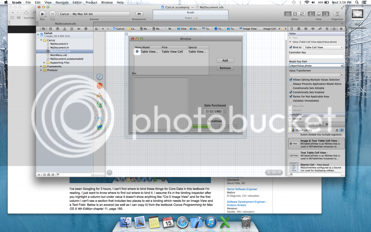Select MyDocument.xcdatamodeld in navigator
The image size is (371, 232).
(x=67, y=59)
